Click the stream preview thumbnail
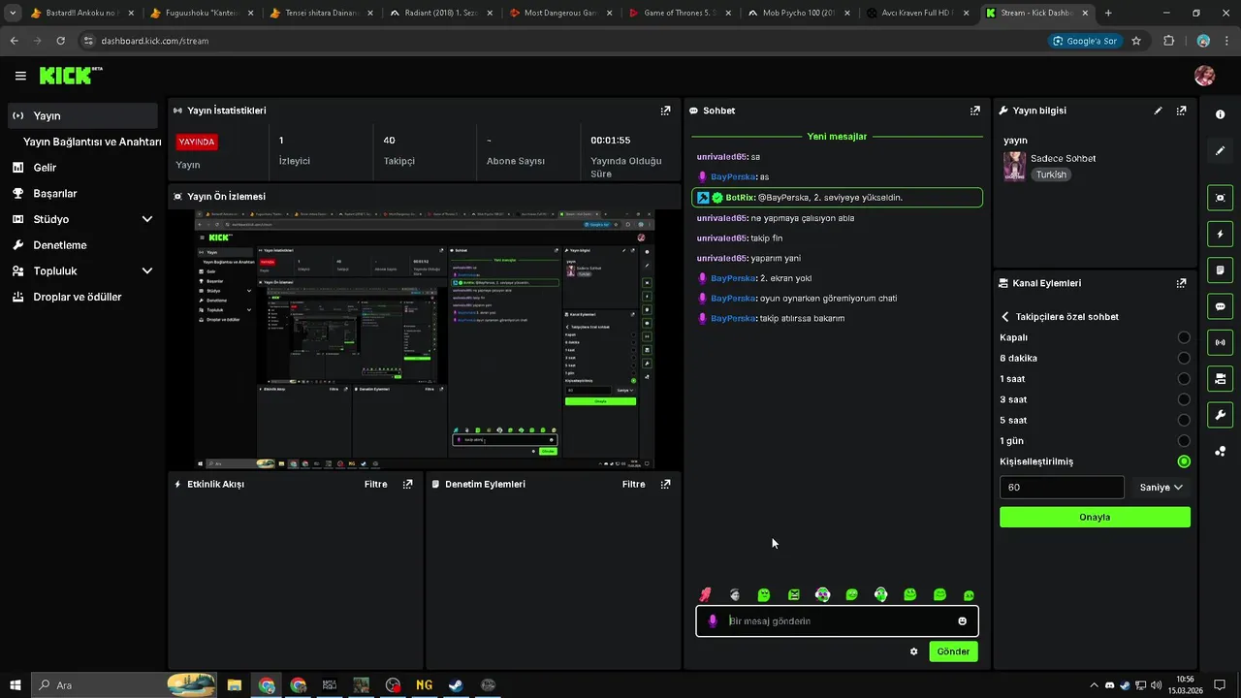The width and height of the screenshot is (1241, 698). pyautogui.click(x=424, y=339)
